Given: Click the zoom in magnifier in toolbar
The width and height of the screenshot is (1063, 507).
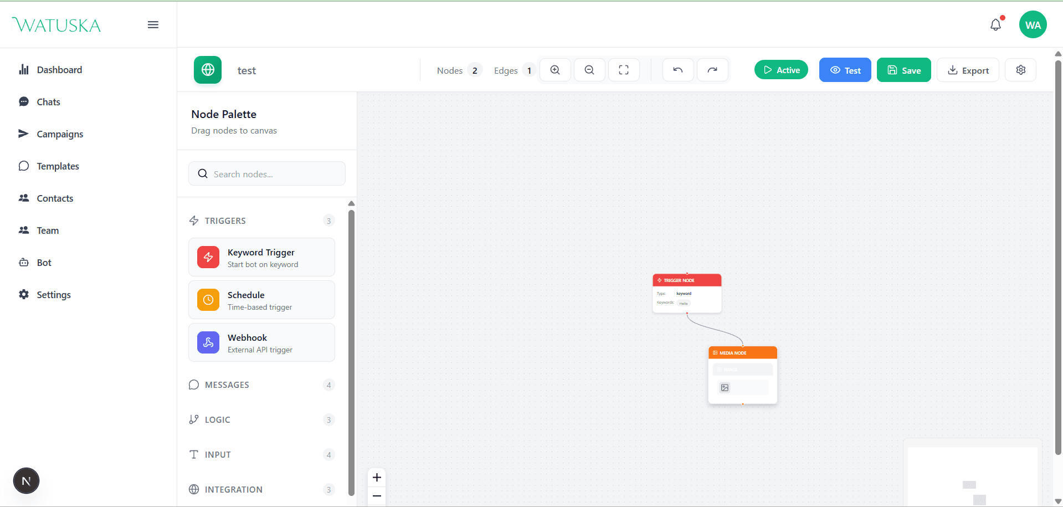Looking at the screenshot, I should (x=555, y=70).
